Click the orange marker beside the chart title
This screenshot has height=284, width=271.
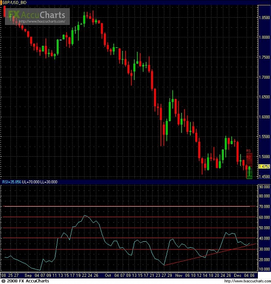1,3
